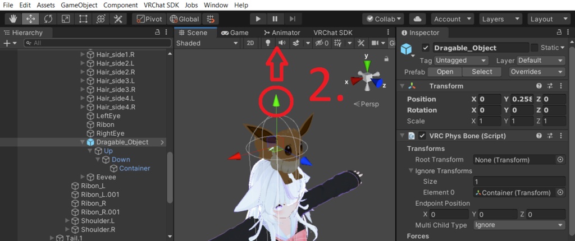Click the prefab Select button

pyautogui.click(x=482, y=72)
